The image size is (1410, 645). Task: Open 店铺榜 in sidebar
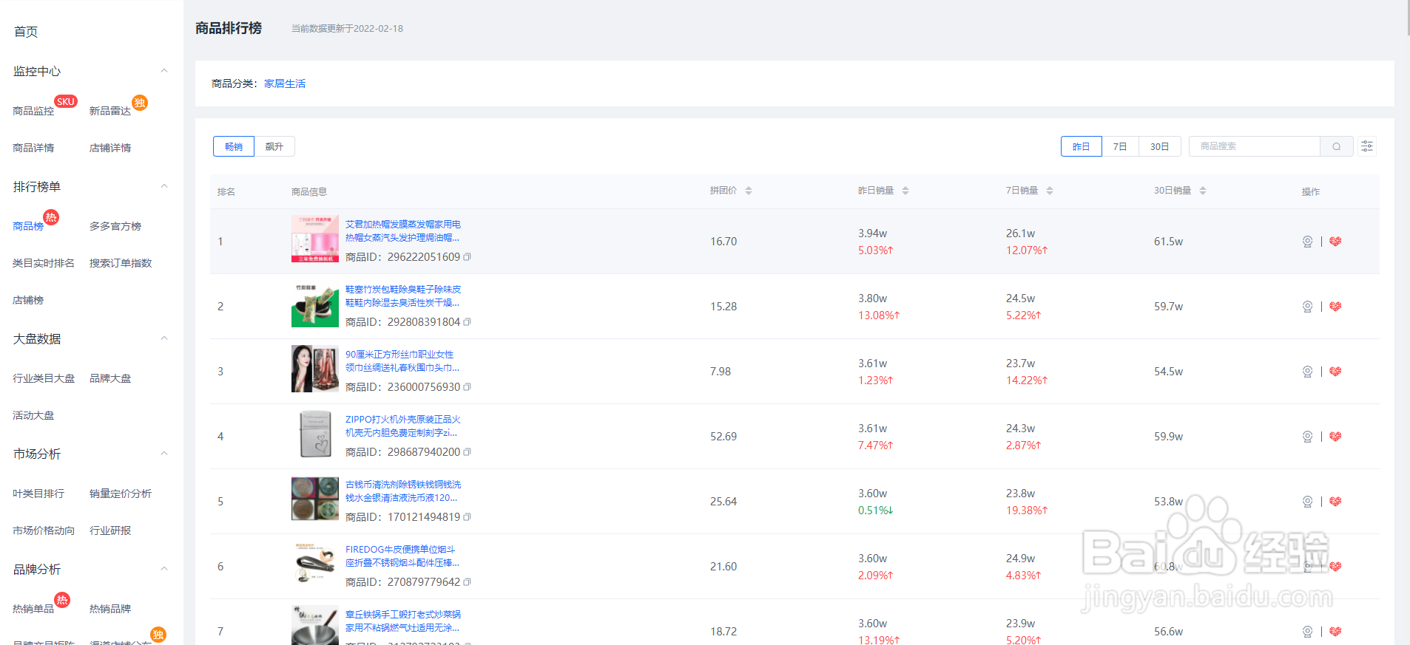28,300
